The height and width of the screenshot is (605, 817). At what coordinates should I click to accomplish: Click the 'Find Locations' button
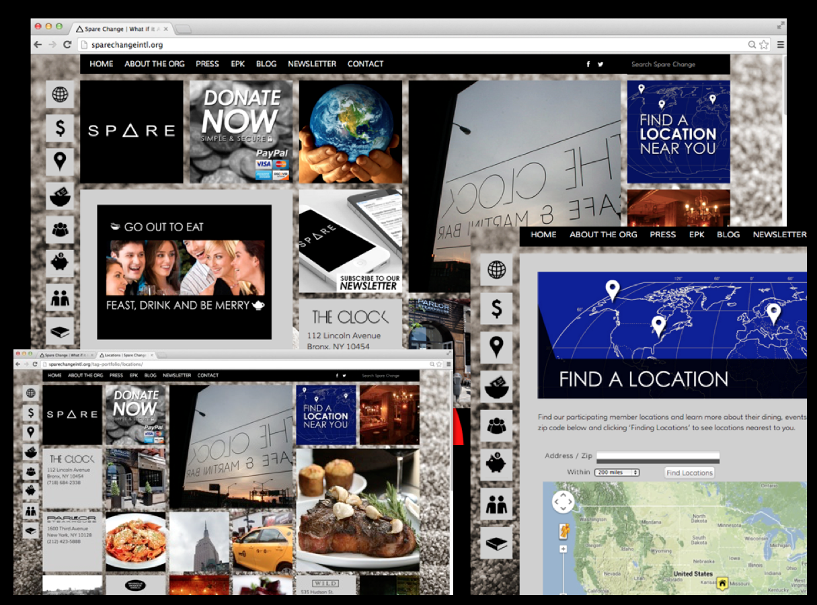[689, 473]
